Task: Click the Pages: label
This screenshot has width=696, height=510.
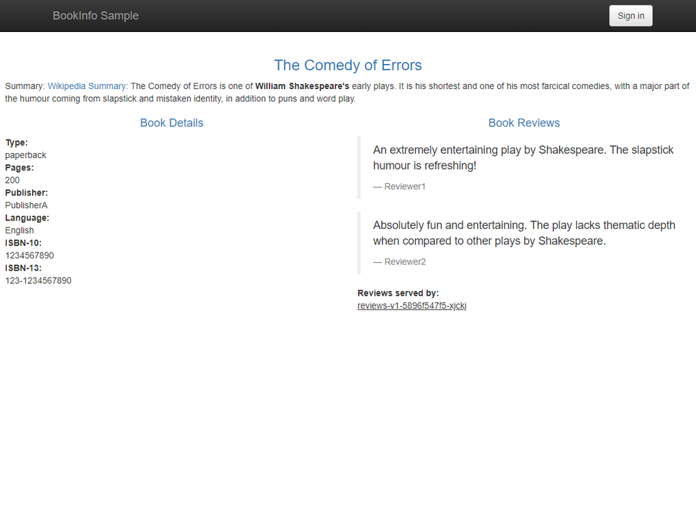Action: (20, 168)
